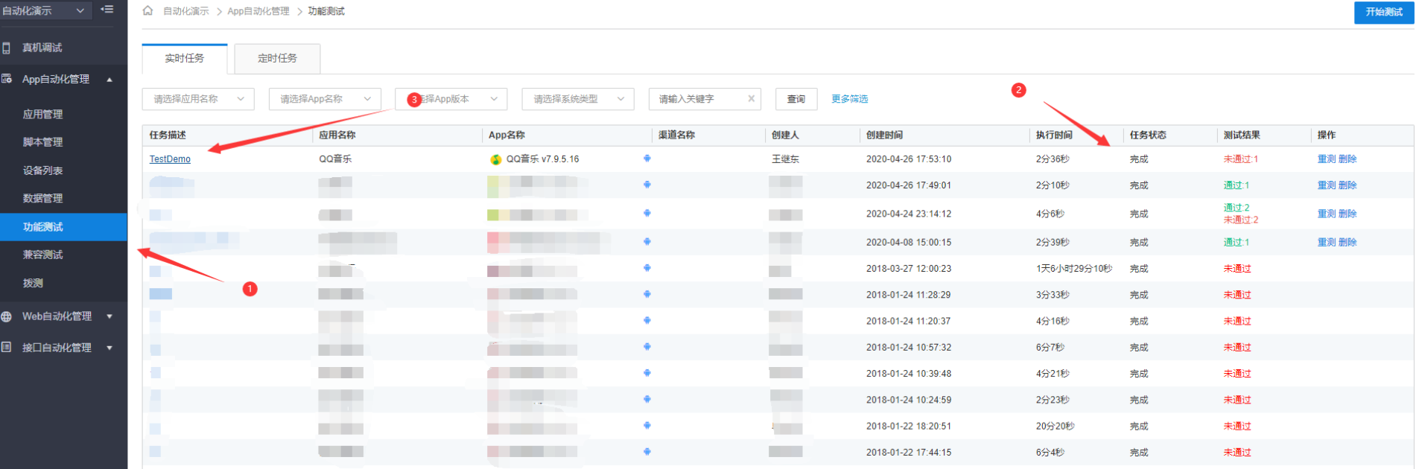Click blue dot icon in 2018-01-24 11:28:29 row

click(647, 295)
